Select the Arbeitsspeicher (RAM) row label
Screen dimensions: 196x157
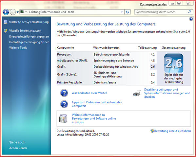[72, 61]
